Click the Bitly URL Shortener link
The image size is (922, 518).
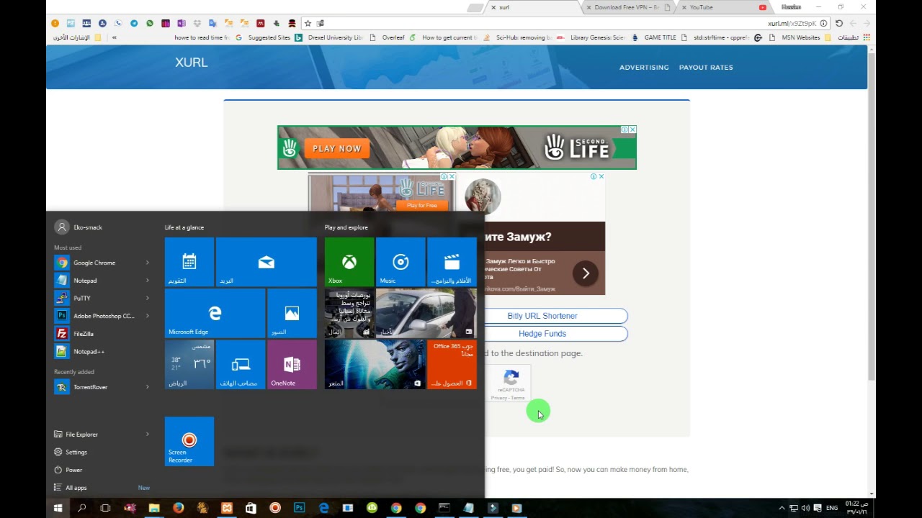[x=542, y=316]
